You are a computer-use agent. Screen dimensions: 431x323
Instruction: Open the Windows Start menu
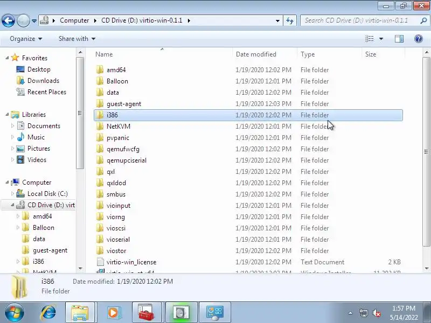pyautogui.click(x=15, y=313)
